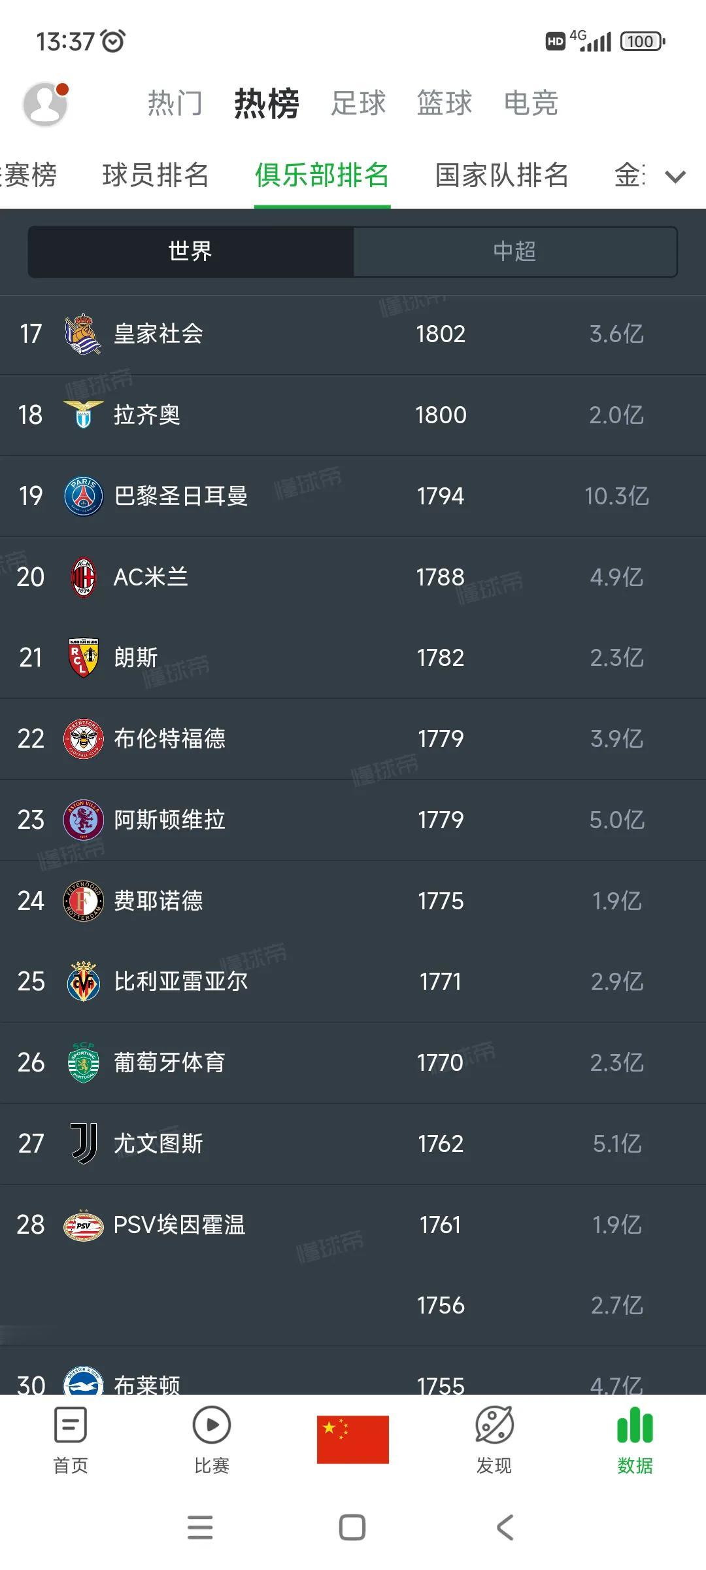This screenshot has height=1570, width=706.
Task: Tap the Juventus club logo
Action: [x=84, y=1143]
